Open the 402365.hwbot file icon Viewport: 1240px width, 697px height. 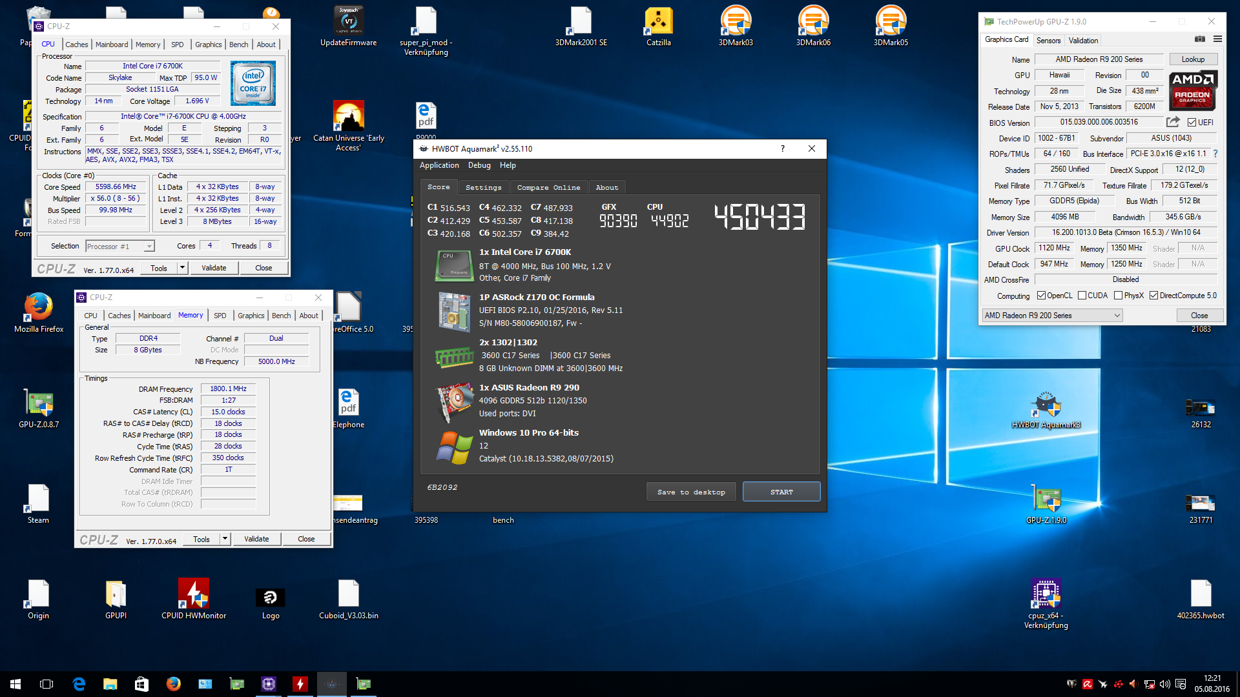coord(1201,599)
